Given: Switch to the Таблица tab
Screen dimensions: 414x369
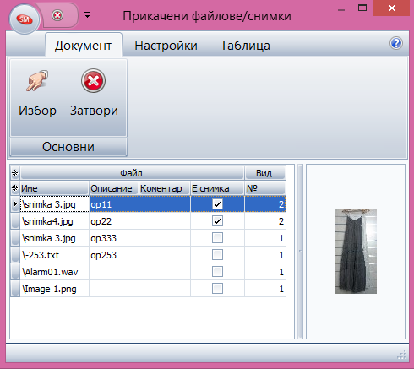Looking at the screenshot, I should pos(245,46).
